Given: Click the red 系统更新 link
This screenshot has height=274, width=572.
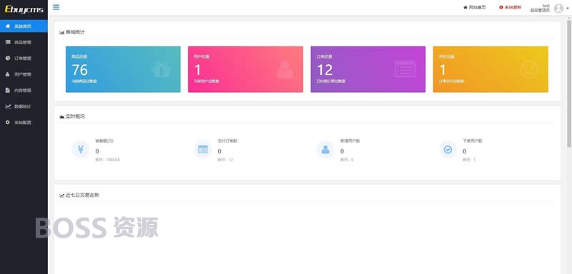Looking at the screenshot, I should (511, 7).
